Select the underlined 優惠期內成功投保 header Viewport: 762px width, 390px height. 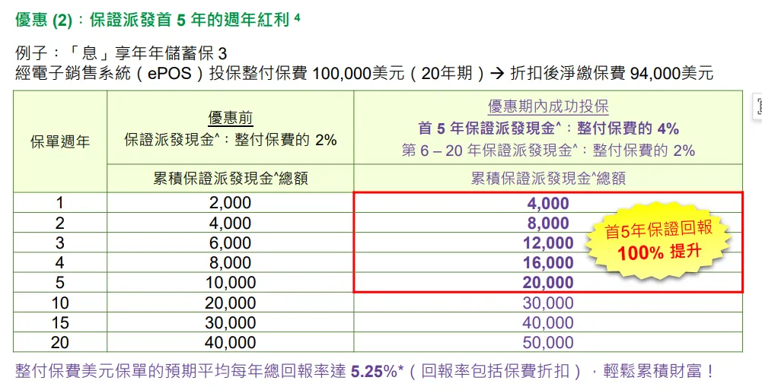coord(548,106)
